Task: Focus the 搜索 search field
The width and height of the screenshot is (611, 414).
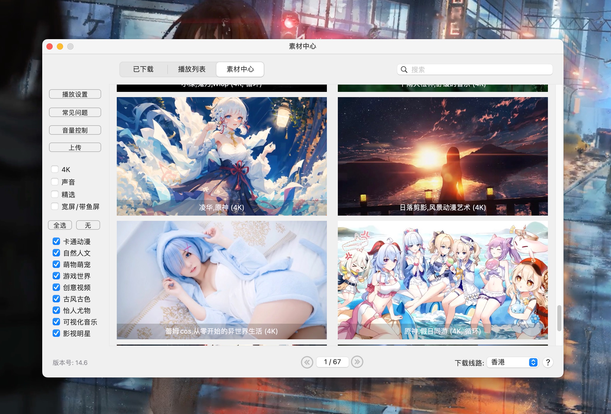Action: point(475,69)
